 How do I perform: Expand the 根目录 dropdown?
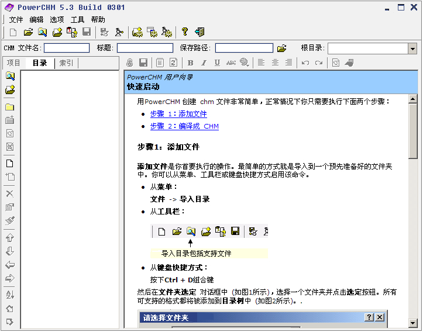pyautogui.click(x=412, y=49)
